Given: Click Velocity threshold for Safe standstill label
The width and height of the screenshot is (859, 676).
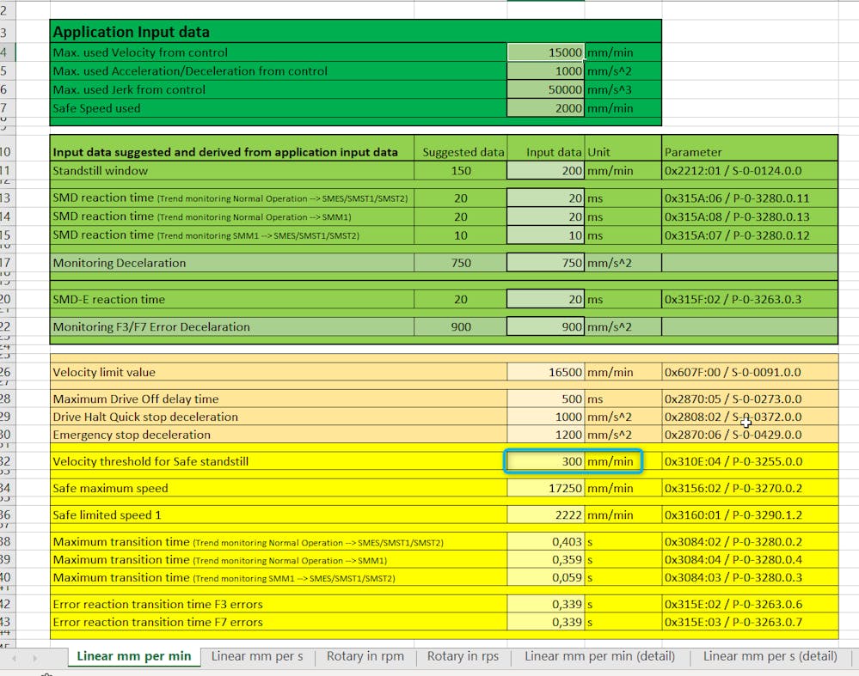Looking at the screenshot, I should (x=150, y=461).
